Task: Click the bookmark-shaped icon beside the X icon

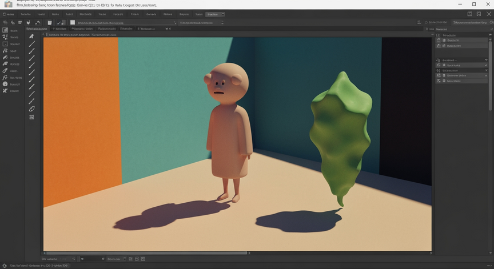Action: (479, 14)
